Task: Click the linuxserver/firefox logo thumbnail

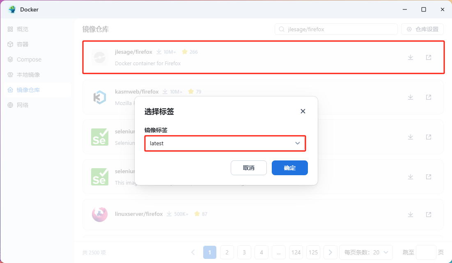Action: coord(100,214)
